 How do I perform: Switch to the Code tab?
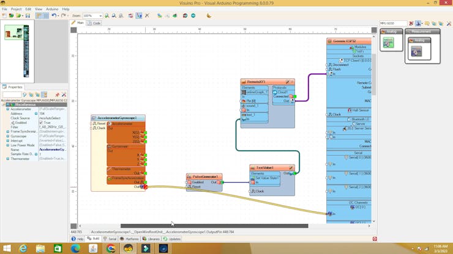pos(94,23)
